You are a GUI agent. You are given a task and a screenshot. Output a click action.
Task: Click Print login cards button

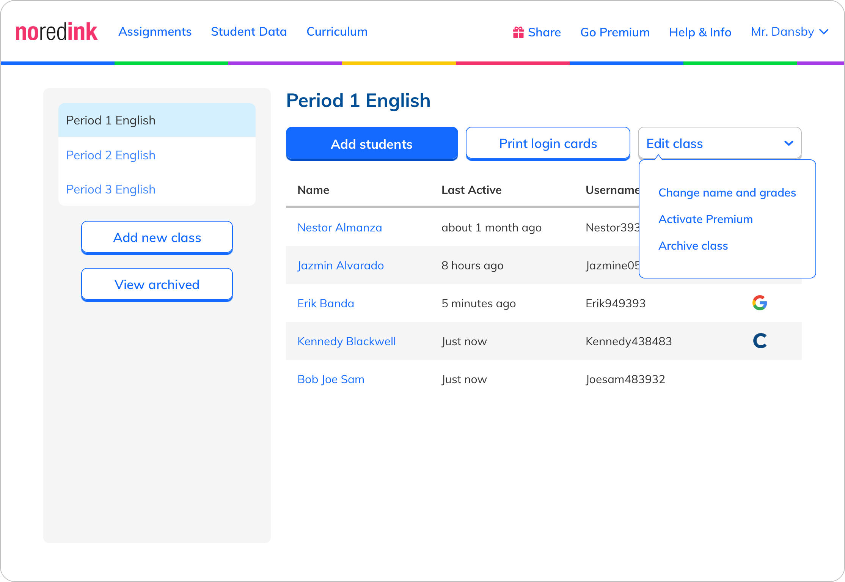coord(548,143)
